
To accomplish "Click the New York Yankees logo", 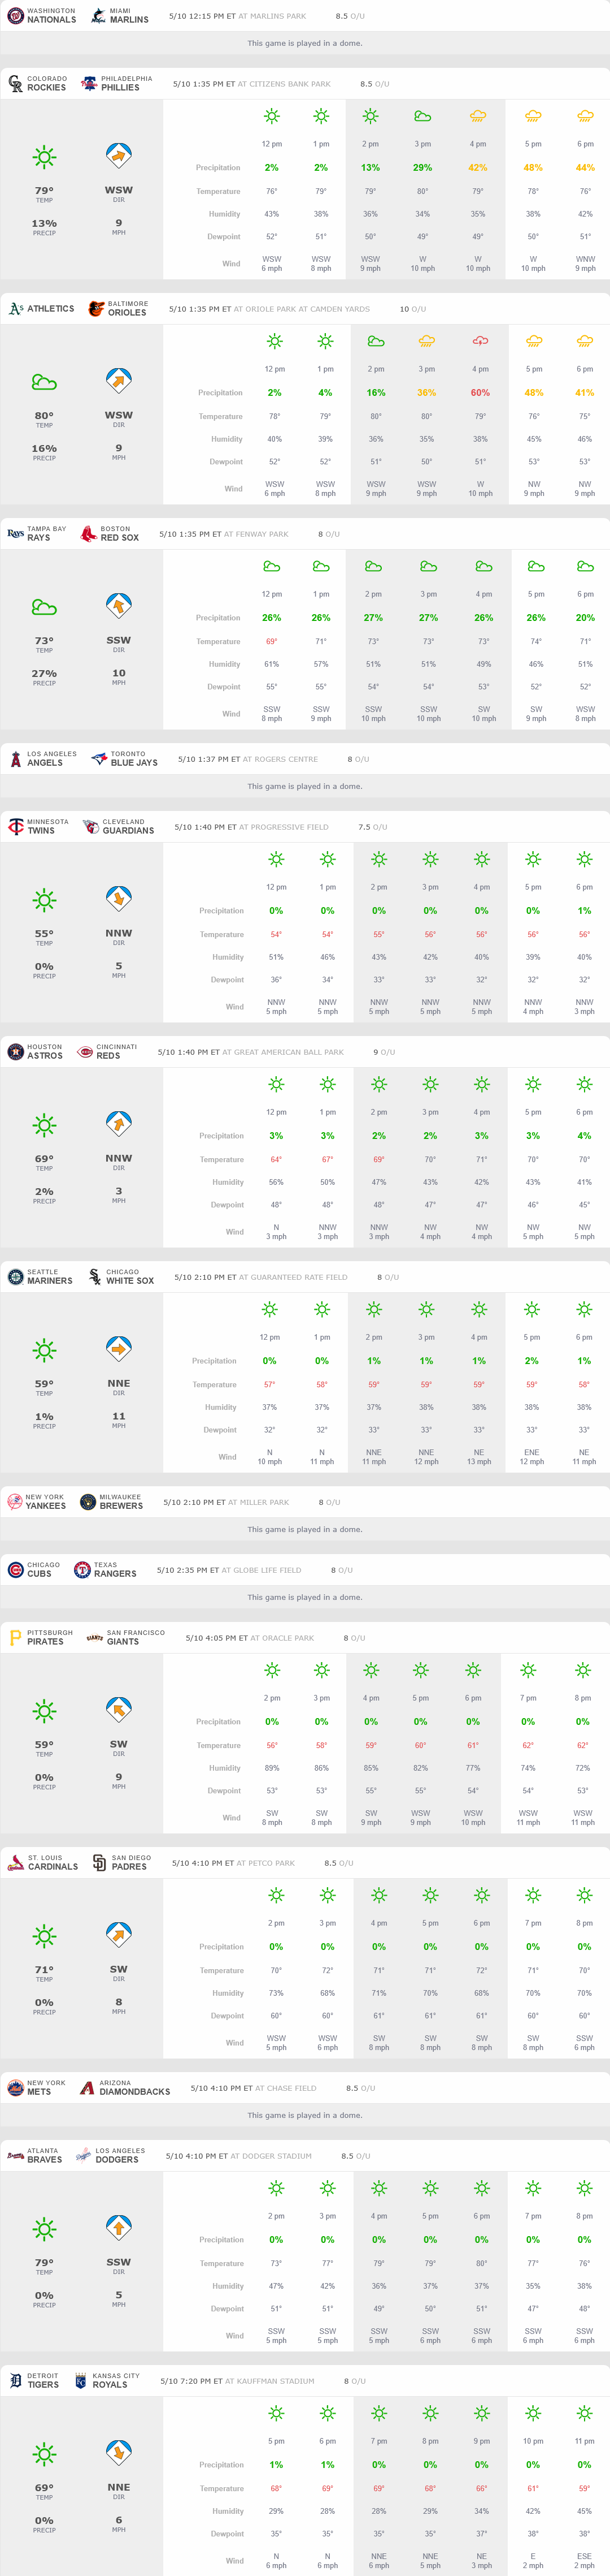I will (15, 1502).
